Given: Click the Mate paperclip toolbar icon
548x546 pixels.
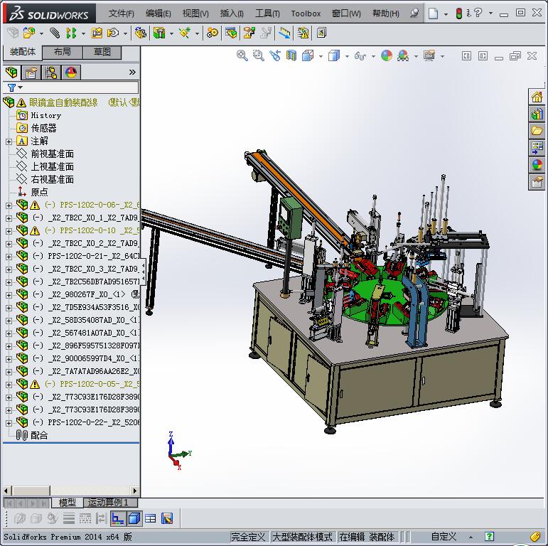Looking at the screenshot, I should [x=54, y=33].
